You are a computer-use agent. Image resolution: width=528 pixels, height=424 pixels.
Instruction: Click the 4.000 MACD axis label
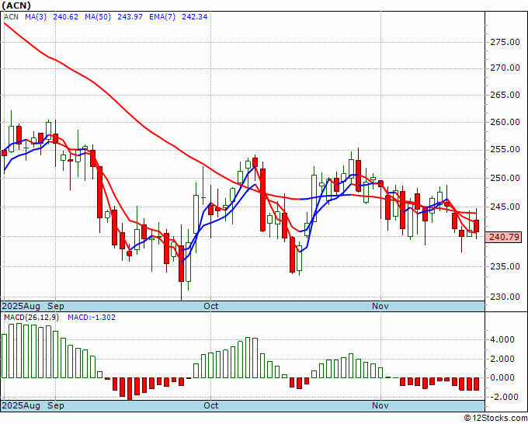[x=502, y=340]
